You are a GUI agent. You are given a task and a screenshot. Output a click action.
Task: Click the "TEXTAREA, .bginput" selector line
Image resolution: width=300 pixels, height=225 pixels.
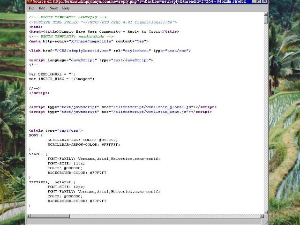click(x=52, y=182)
